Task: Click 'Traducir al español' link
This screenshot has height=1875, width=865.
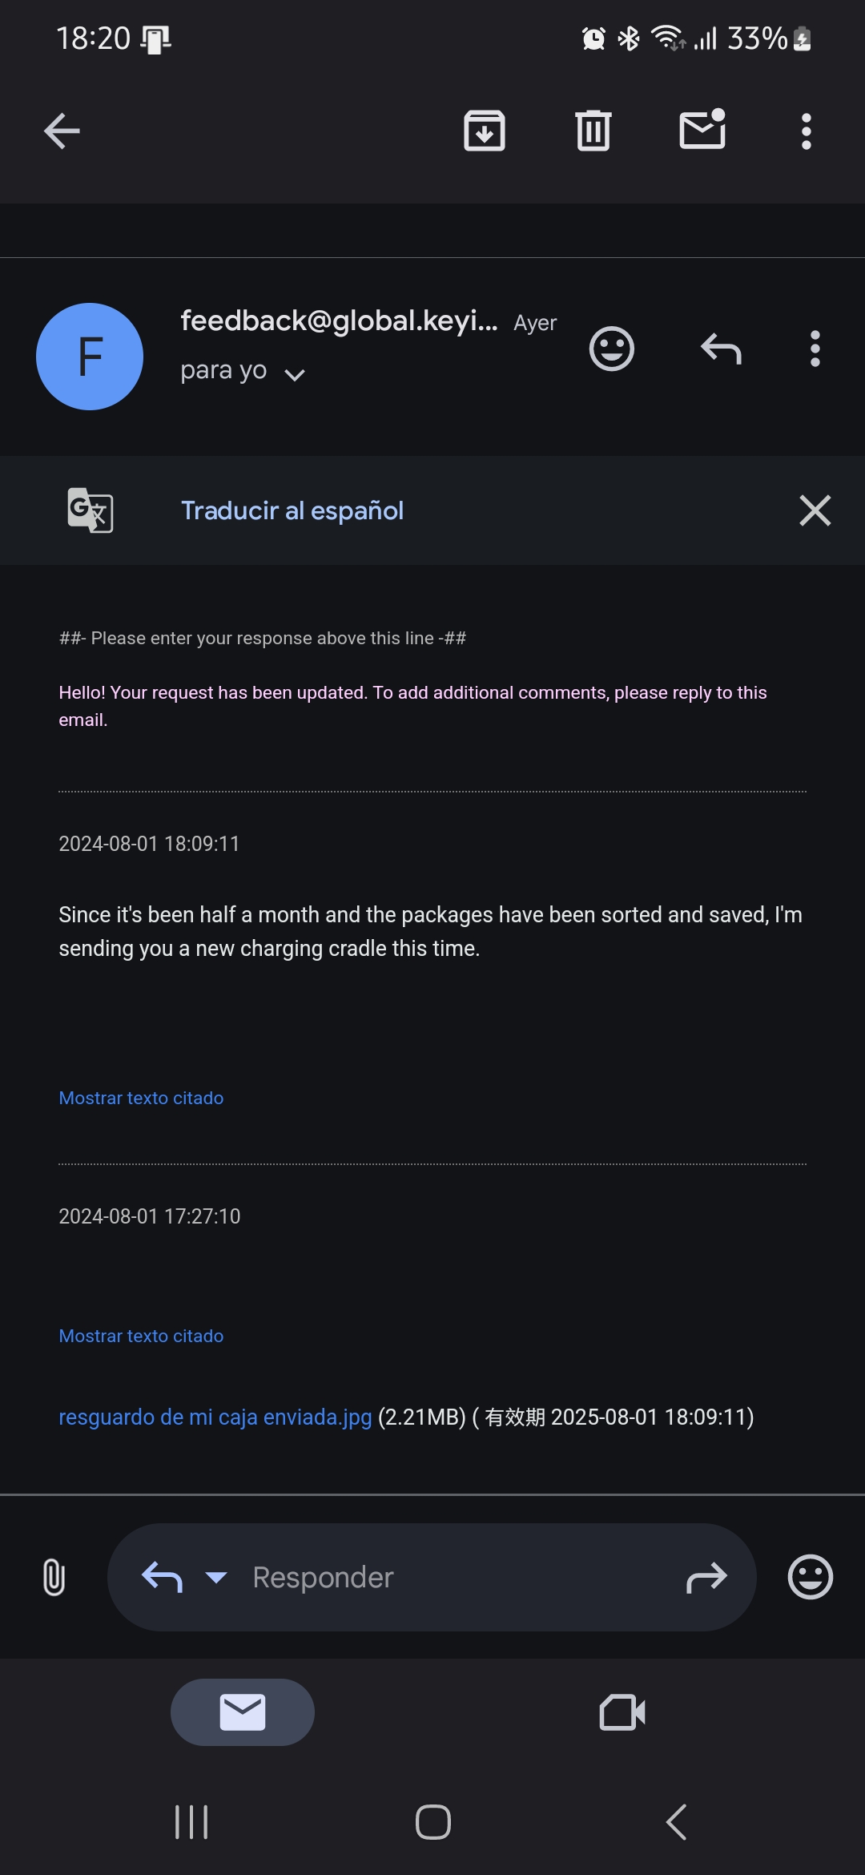Action: tap(292, 510)
